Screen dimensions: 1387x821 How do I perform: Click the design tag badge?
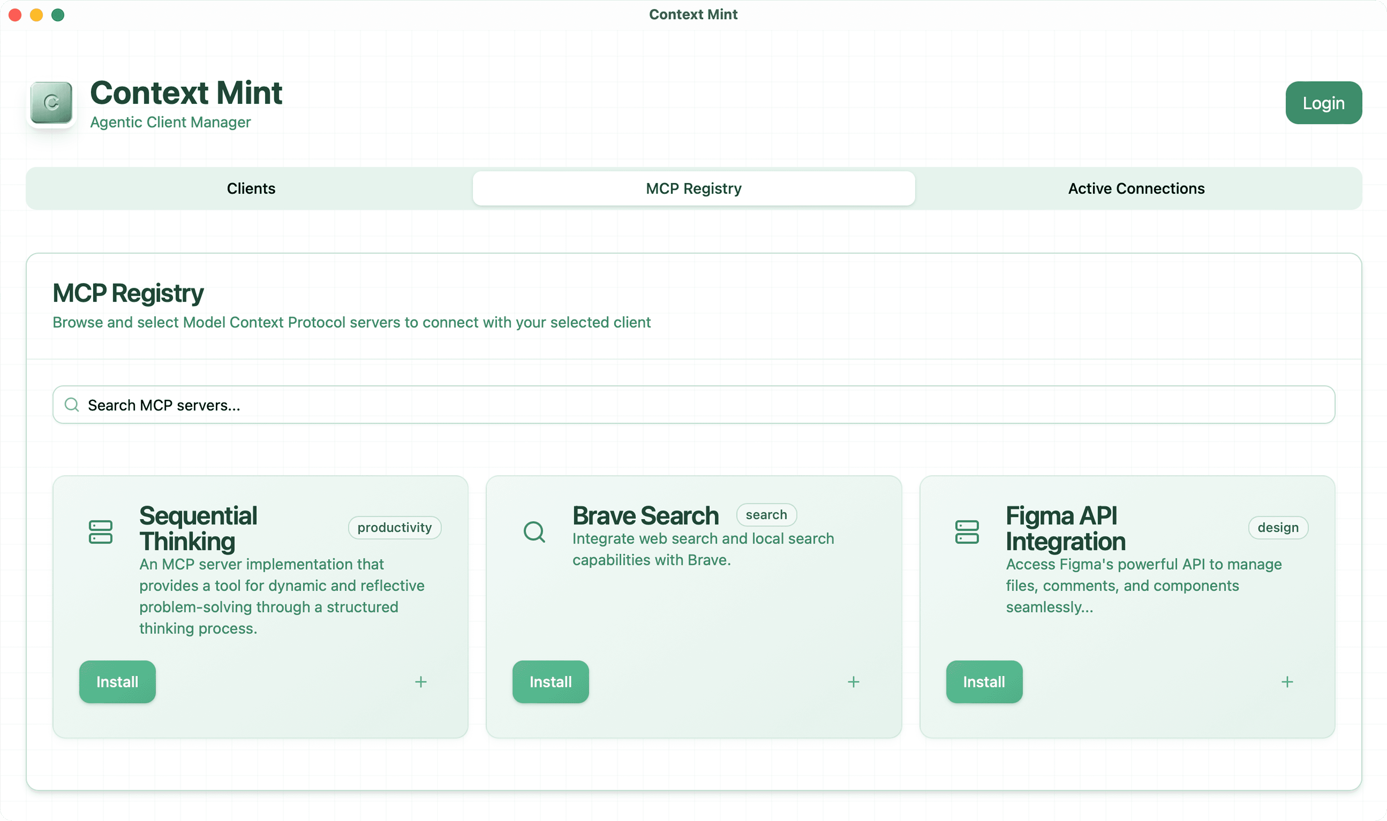[1278, 527]
